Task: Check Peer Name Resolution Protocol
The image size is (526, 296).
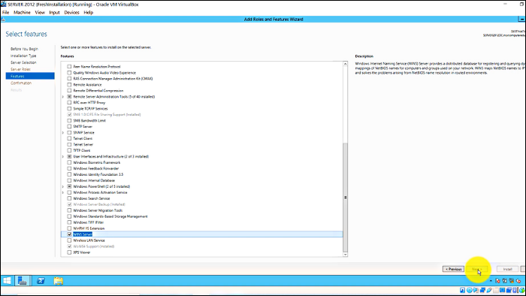Action: pos(69,67)
